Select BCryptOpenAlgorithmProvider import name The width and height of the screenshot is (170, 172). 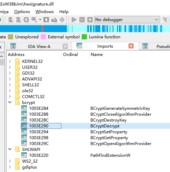click(121, 144)
